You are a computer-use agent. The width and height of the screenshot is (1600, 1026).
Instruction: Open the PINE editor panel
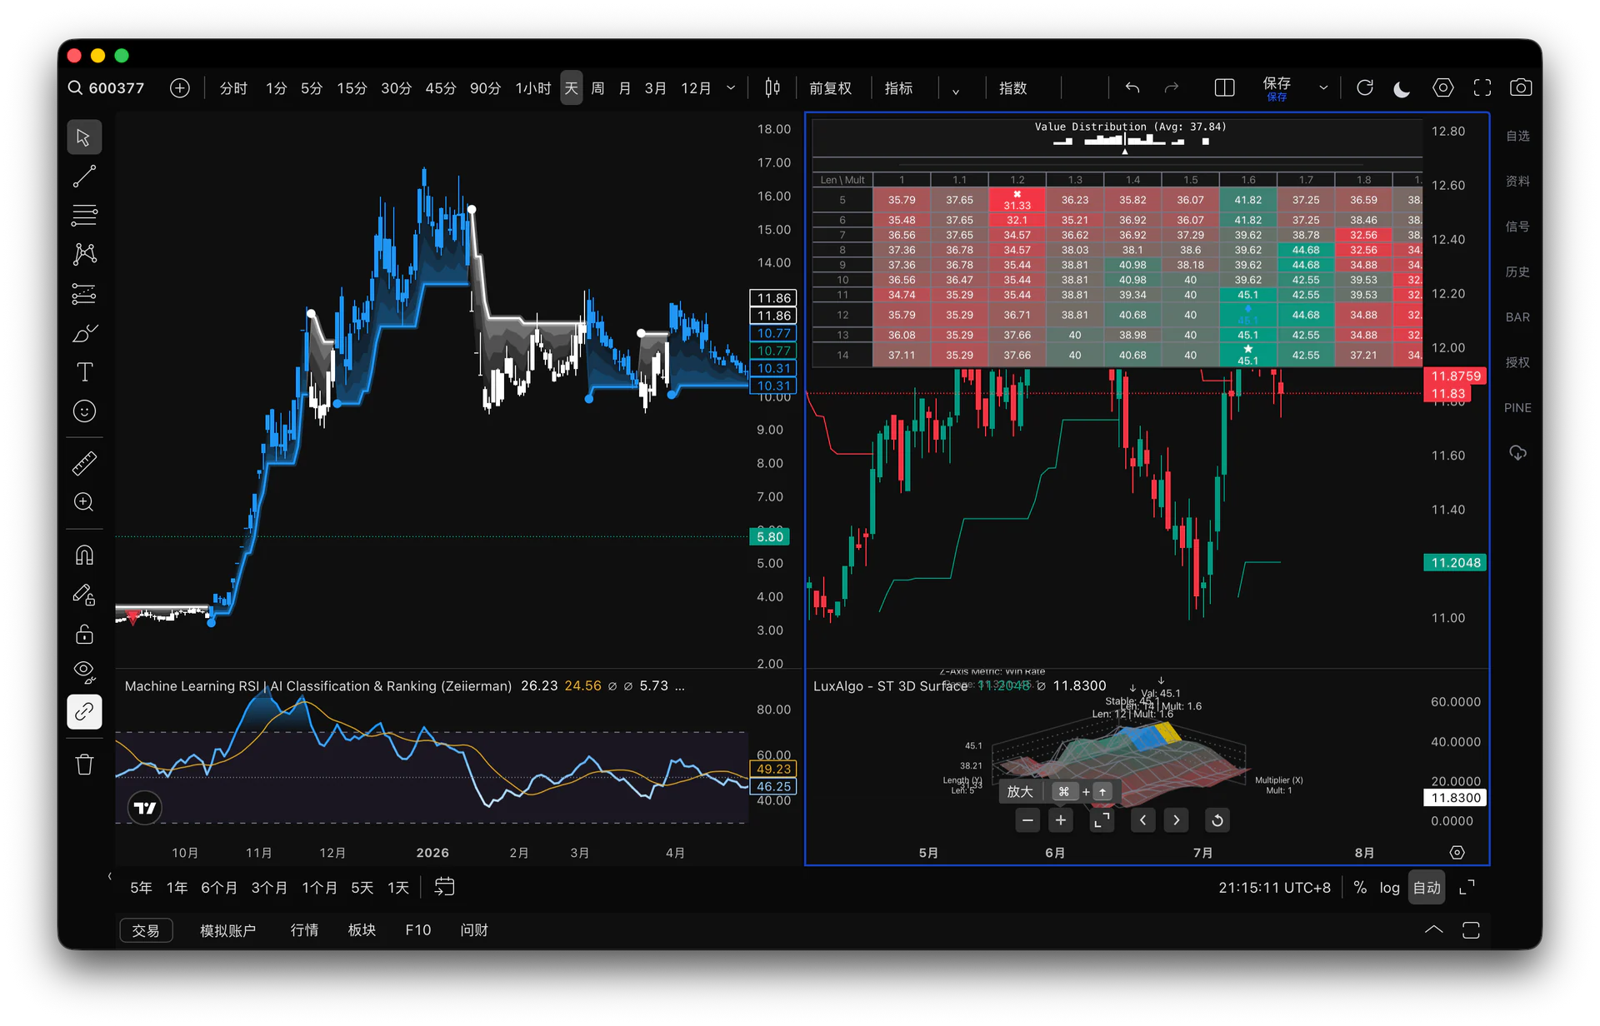1517,408
